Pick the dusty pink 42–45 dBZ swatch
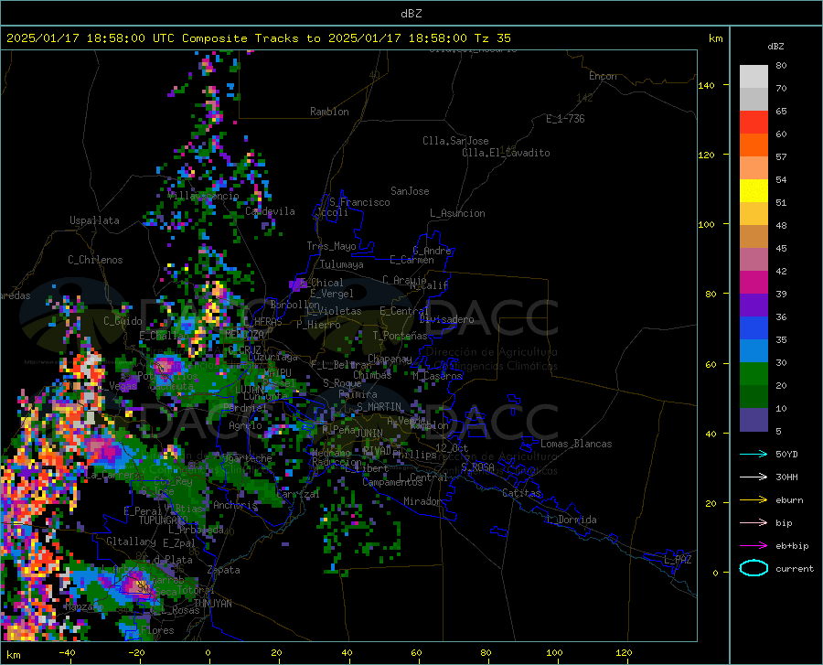The height and width of the screenshot is (665, 823). tap(754, 260)
